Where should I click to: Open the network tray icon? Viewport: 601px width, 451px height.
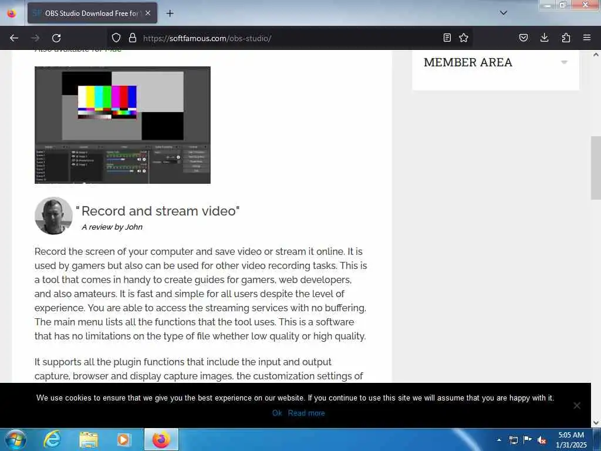click(x=513, y=440)
